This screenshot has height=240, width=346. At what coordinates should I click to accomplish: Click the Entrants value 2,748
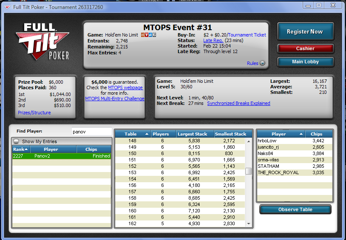122,41
